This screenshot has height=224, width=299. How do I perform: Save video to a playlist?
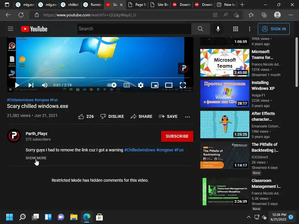coord(168,116)
